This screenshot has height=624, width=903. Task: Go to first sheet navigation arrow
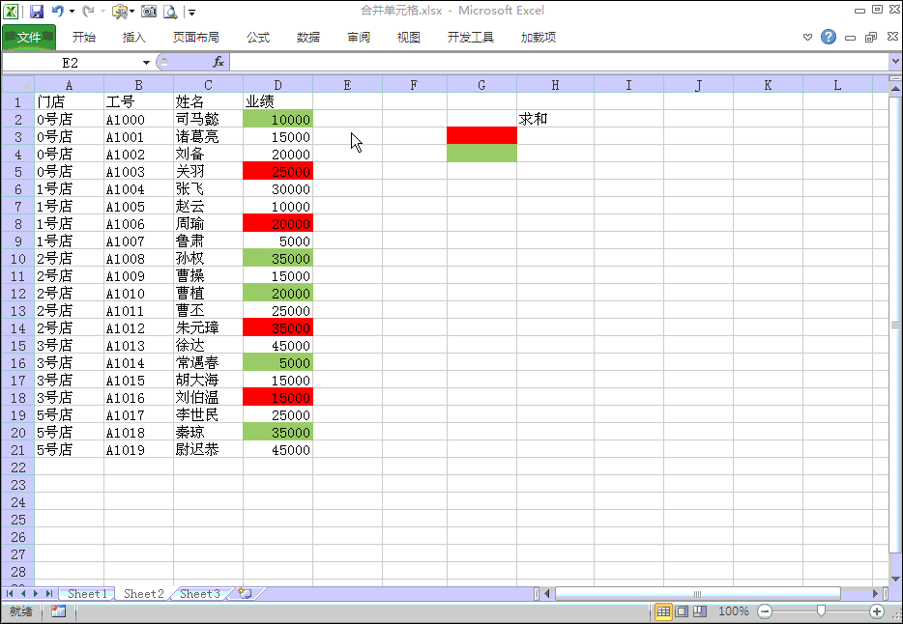tap(10, 593)
